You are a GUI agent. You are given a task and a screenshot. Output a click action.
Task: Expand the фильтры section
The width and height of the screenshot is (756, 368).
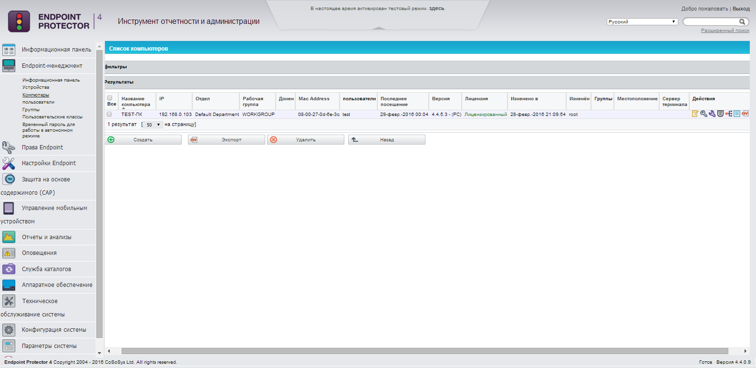pos(427,67)
